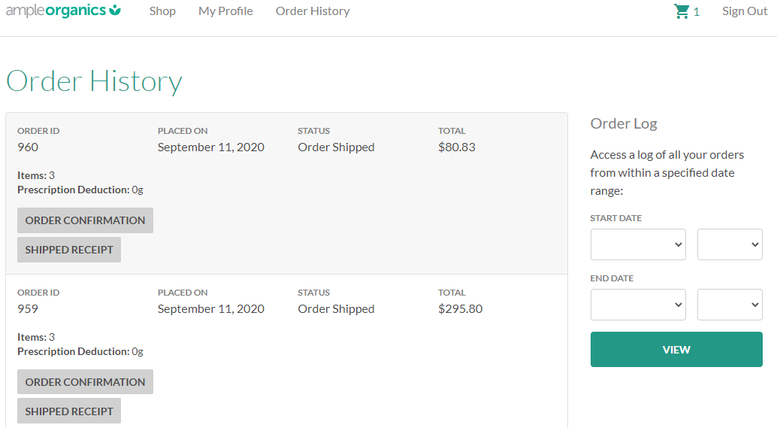This screenshot has width=777, height=428.
Task: Click the Order History page heading
Action: [x=94, y=81]
